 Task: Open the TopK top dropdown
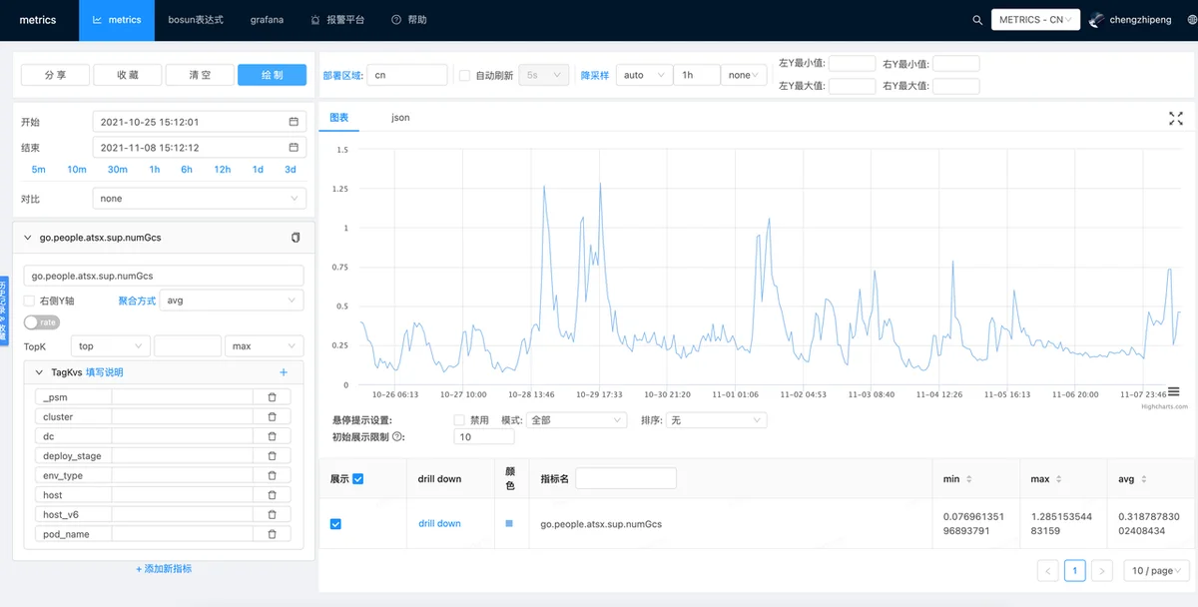(x=111, y=346)
